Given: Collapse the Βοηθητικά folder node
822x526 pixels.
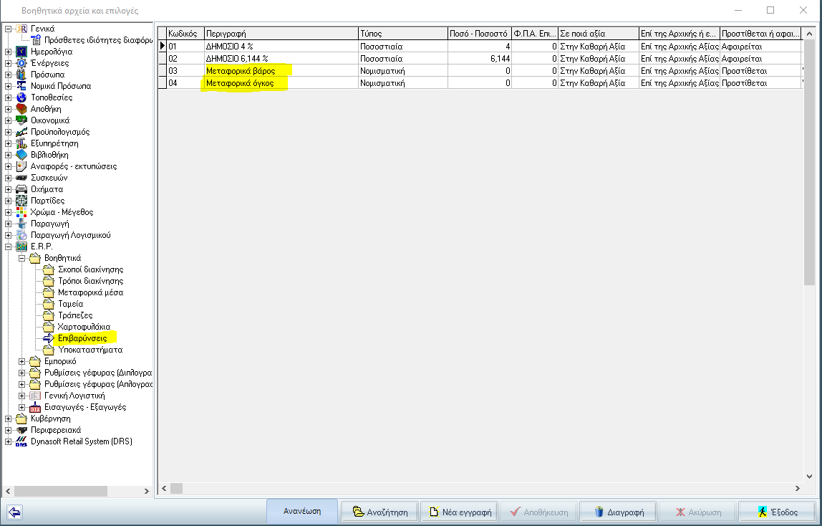Looking at the screenshot, I should pyautogui.click(x=22, y=258).
